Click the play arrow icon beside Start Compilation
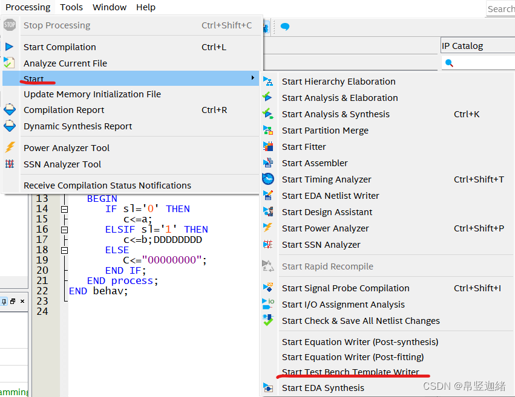This screenshot has width=515, height=397. [x=8, y=47]
